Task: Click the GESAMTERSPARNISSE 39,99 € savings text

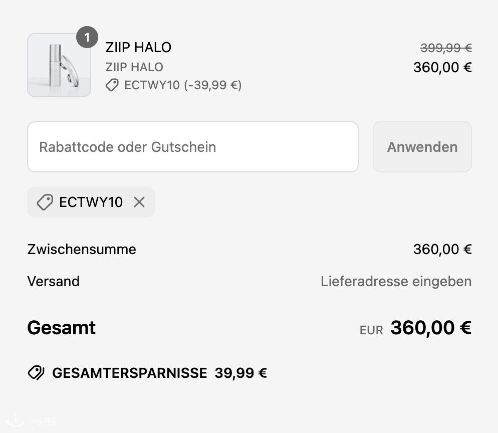Action: click(159, 373)
